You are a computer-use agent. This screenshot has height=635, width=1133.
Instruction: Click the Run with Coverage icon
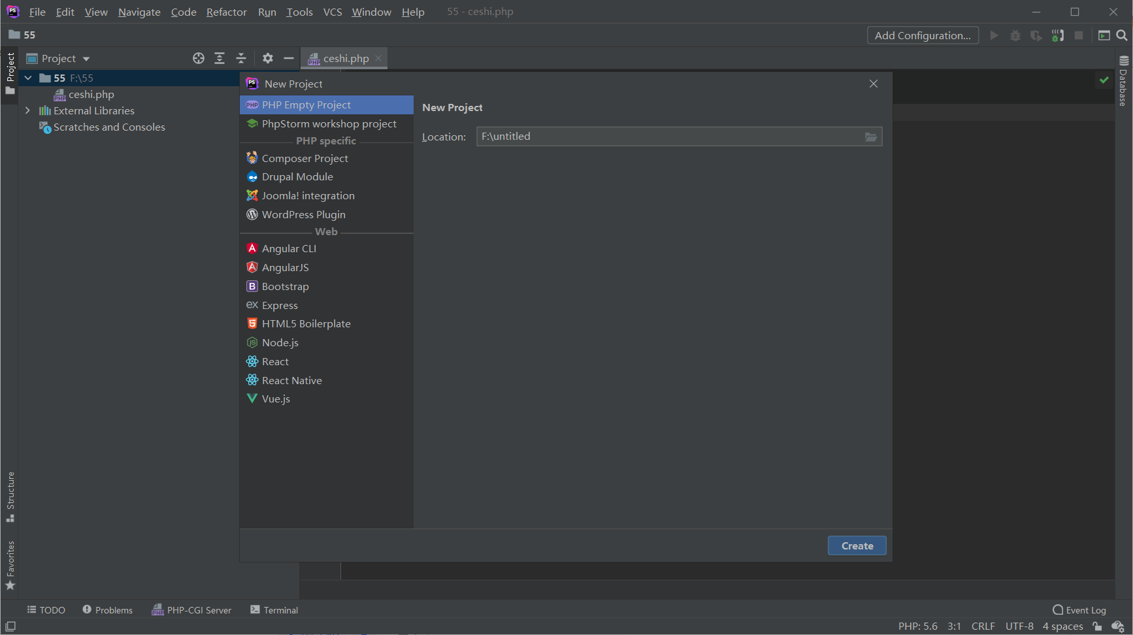coord(1036,35)
